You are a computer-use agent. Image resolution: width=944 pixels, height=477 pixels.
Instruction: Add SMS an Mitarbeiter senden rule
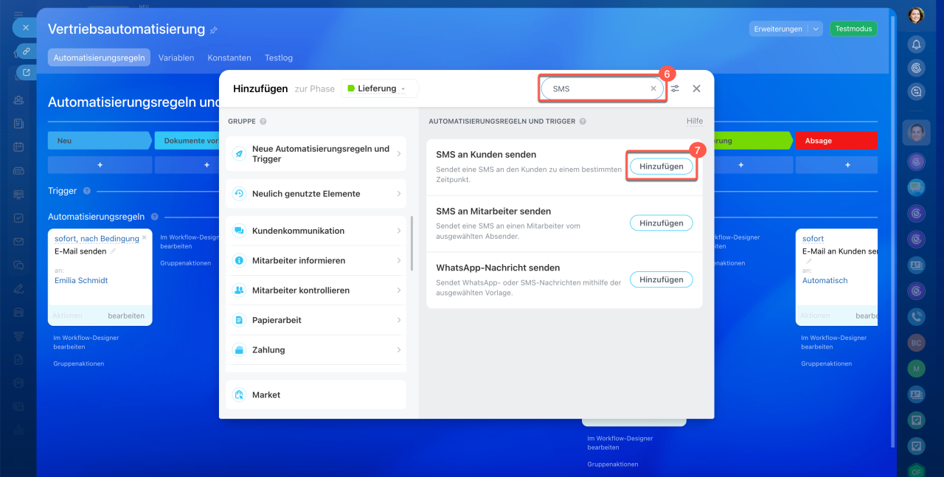click(661, 223)
